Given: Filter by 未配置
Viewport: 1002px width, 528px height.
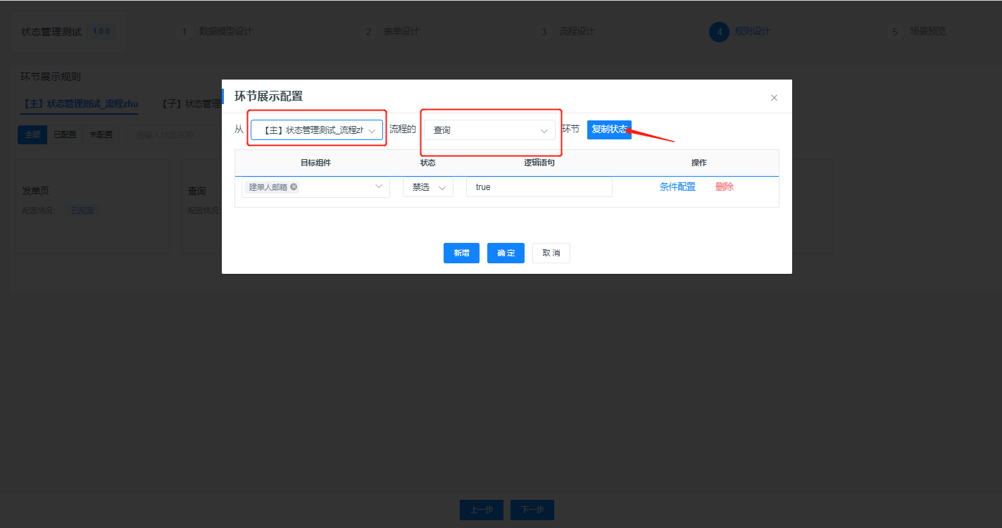Looking at the screenshot, I should point(101,134).
